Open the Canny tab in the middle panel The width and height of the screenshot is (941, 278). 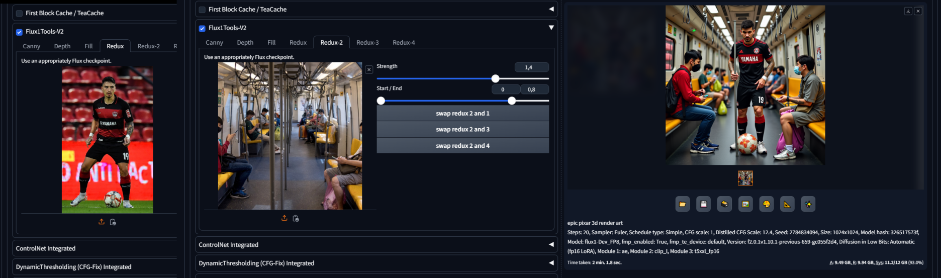[x=214, y=43]
